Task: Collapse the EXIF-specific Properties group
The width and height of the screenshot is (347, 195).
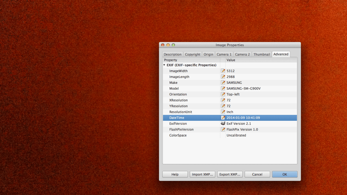Action: click(x=164, y=65)
